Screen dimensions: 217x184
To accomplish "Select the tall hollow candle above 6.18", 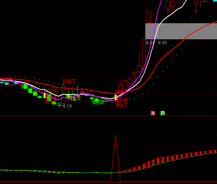I will tap(63, 94).
